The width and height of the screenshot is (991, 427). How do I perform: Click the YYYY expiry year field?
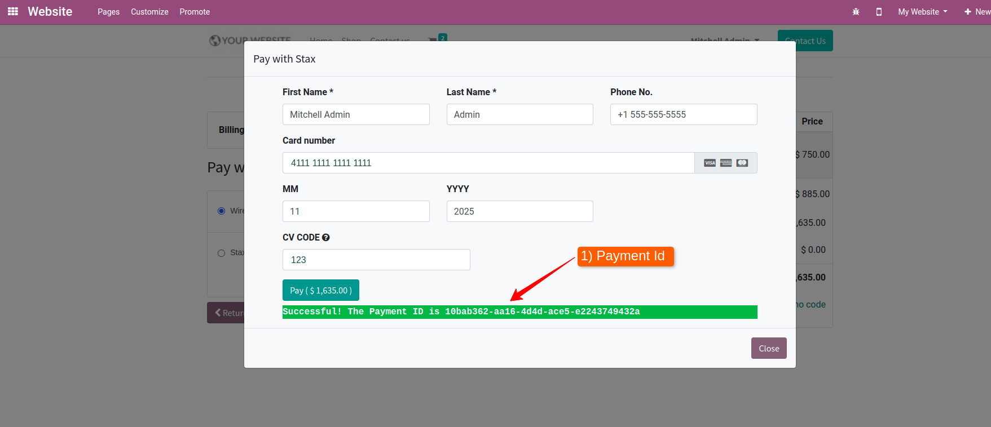click(x=519, y=211)
